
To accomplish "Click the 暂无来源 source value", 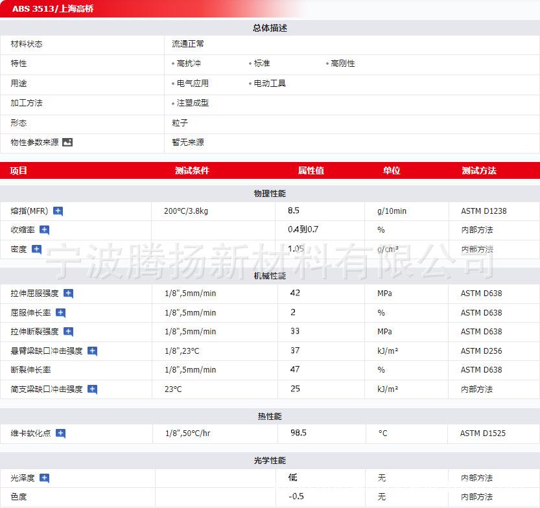I will pos(188,142).
